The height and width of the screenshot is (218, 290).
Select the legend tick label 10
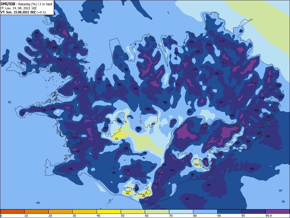point(26,216)
